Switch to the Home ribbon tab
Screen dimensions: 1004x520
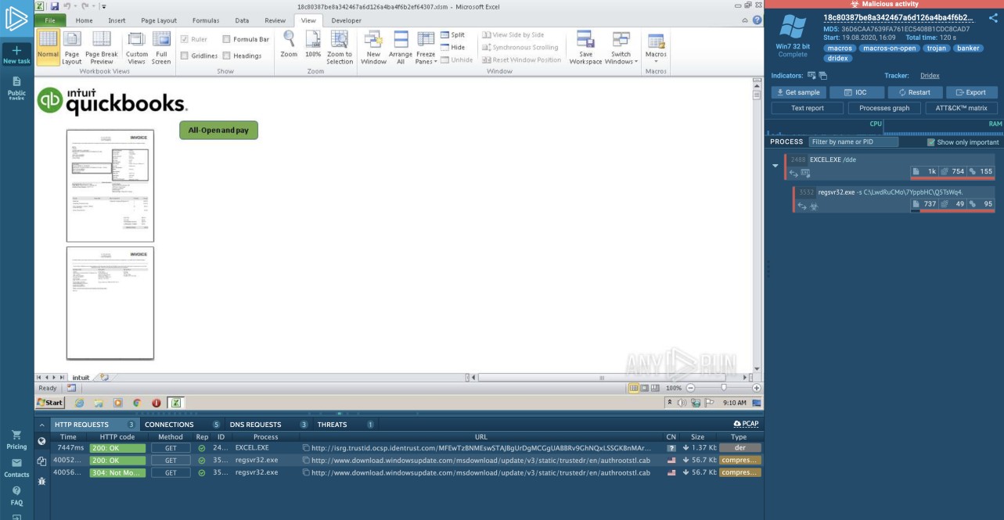coord(84,20)
